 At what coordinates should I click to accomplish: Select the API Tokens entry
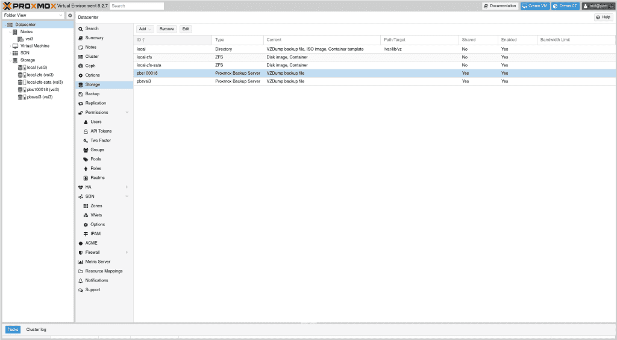(x=101, y=131)
